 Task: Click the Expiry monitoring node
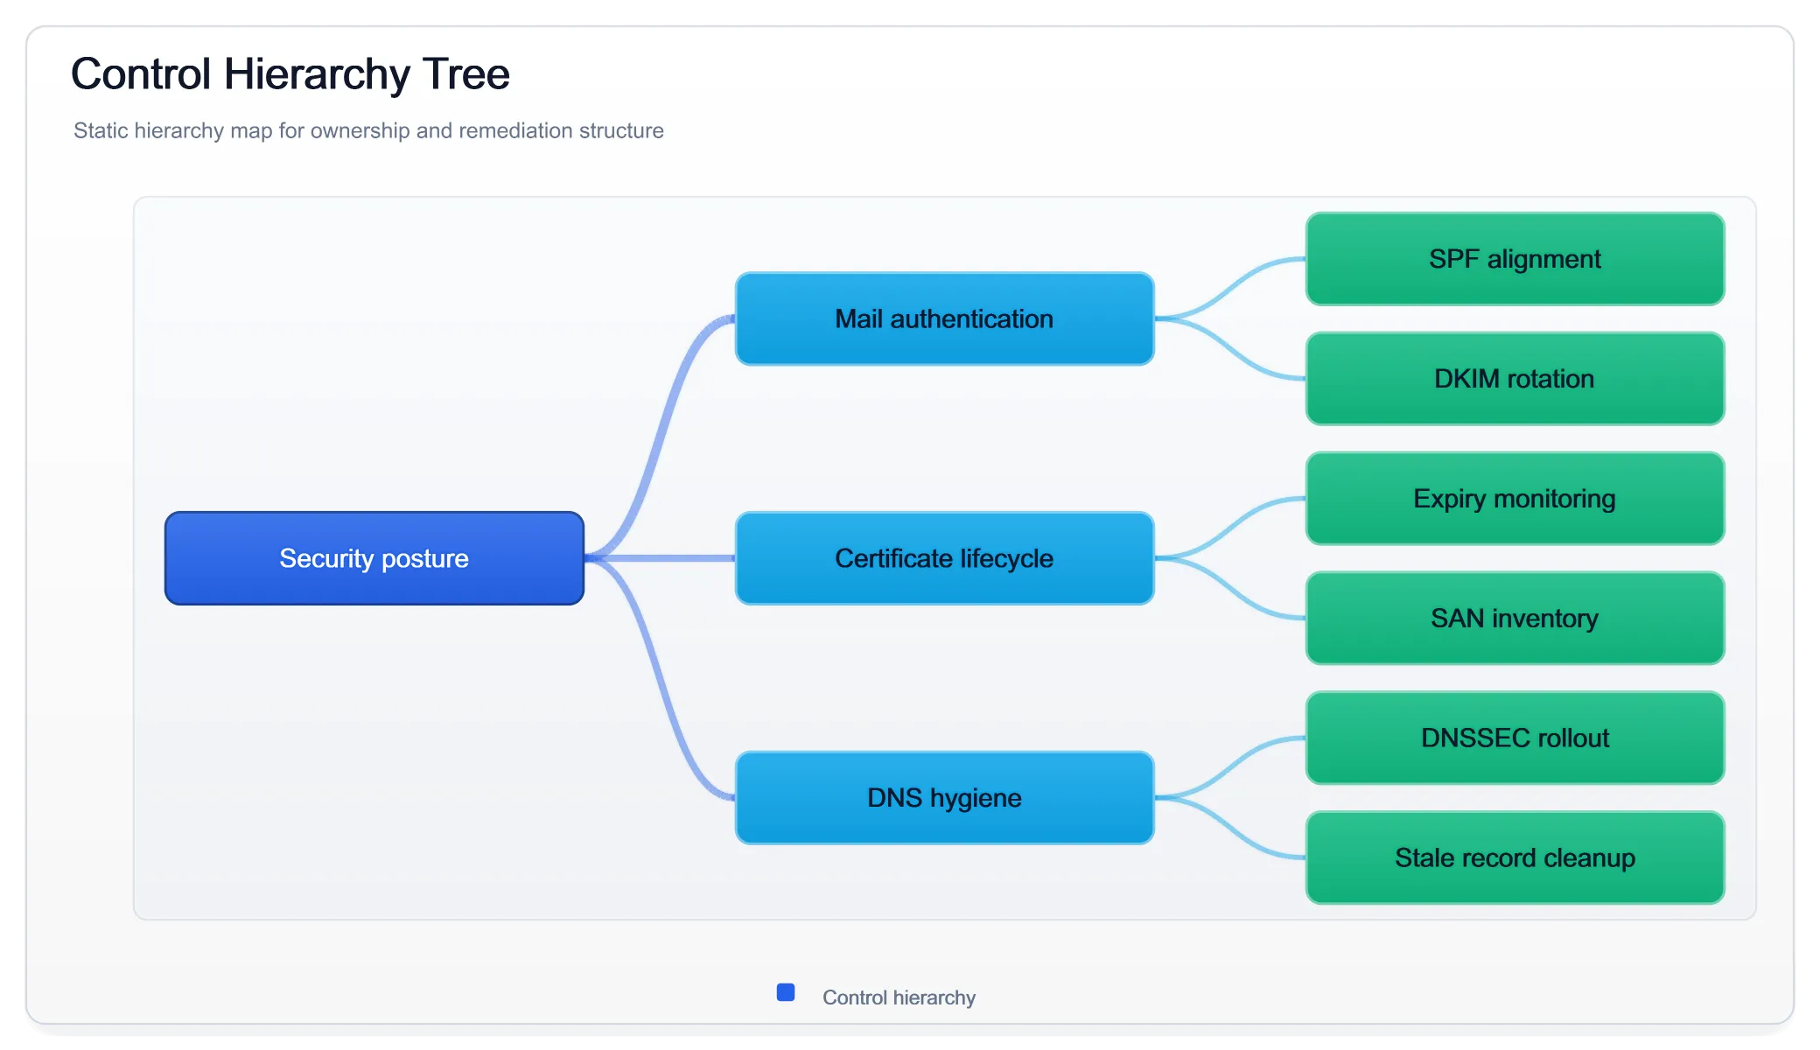[x=1515, y=499]
